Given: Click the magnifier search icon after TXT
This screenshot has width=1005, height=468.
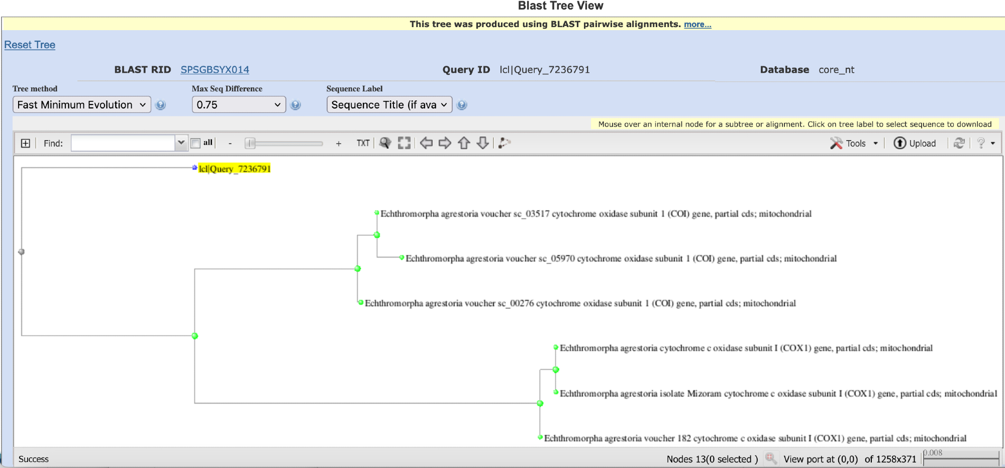Looking at the screenshot, I should pyautogui.click(x=385, y=143).
